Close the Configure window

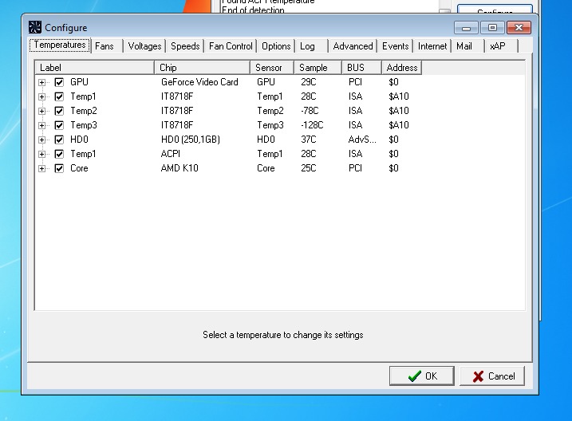point(519,28)
